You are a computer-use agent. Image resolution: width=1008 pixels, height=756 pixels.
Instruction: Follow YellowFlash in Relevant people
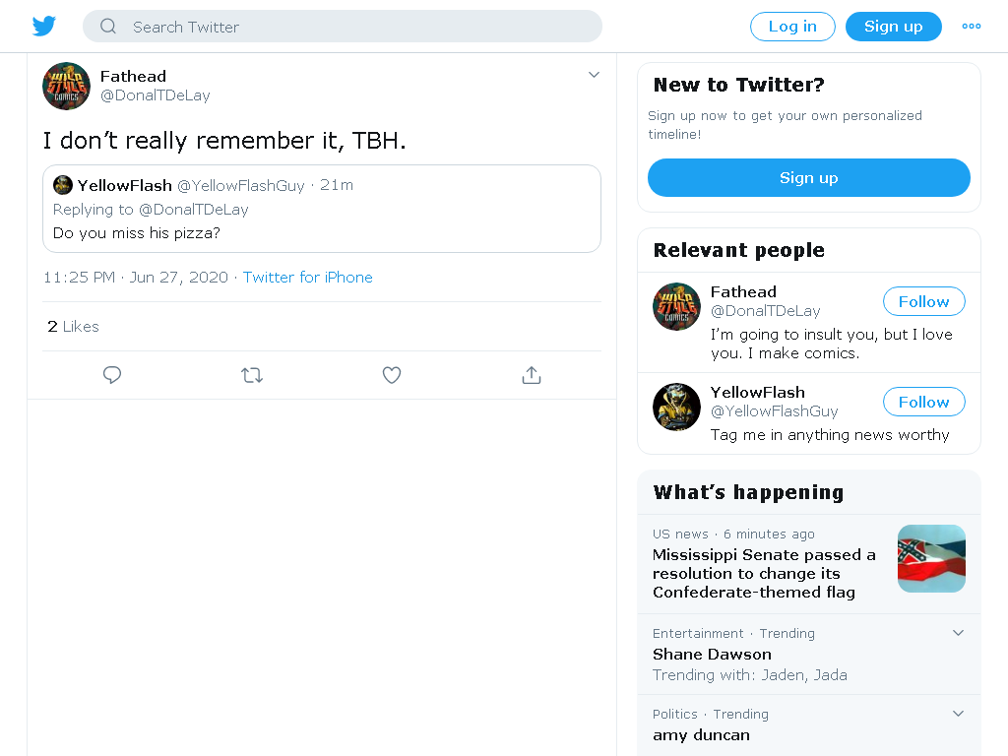pyautogui.click(x=923, y=402)
